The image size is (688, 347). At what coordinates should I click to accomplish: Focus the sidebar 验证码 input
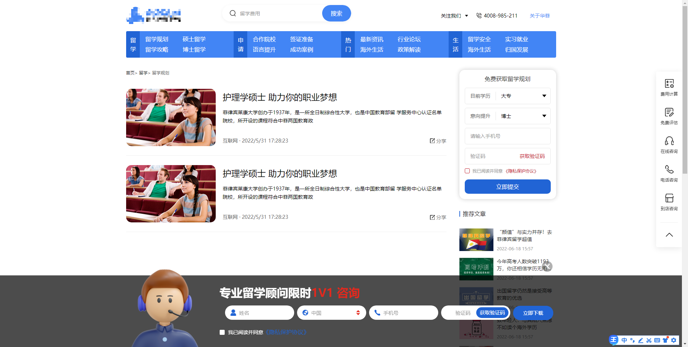coord(493,156)
